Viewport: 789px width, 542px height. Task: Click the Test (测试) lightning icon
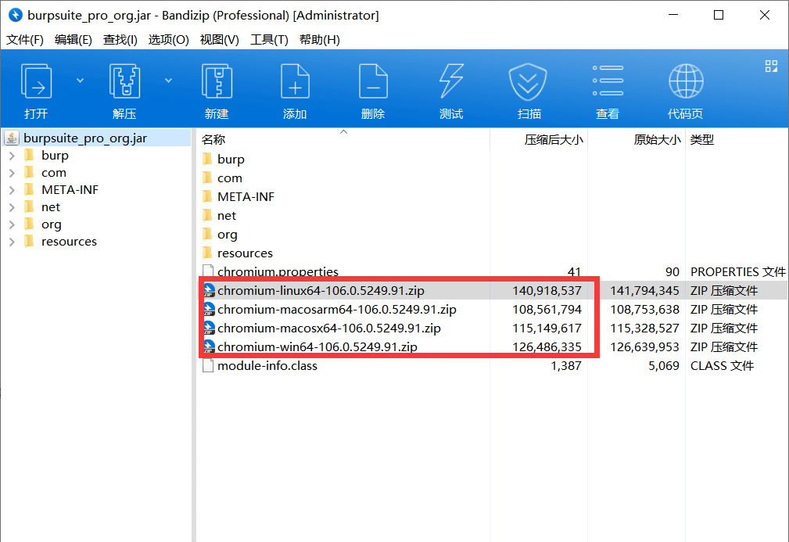[x=451, y=81]
